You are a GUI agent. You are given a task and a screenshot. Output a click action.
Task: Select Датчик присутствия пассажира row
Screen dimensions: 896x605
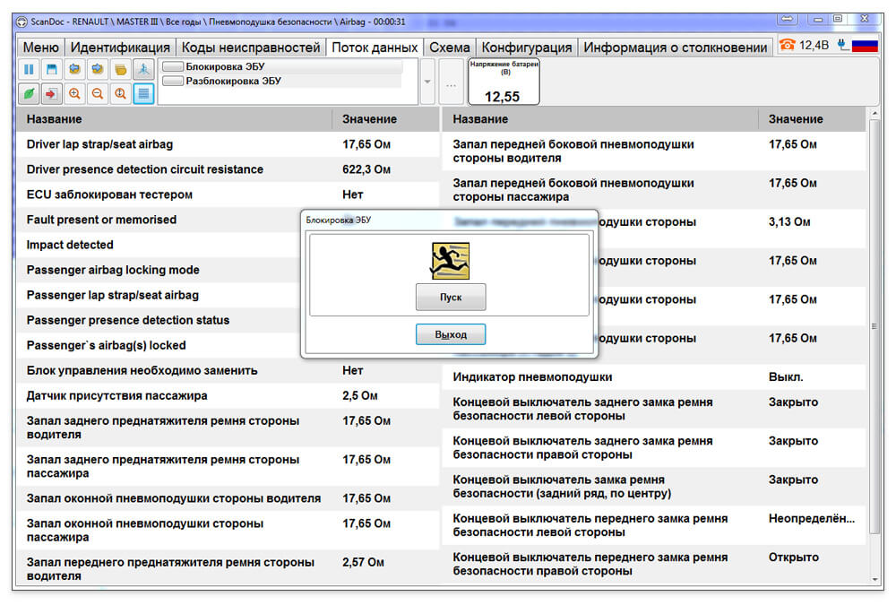(x=228, y=396)
